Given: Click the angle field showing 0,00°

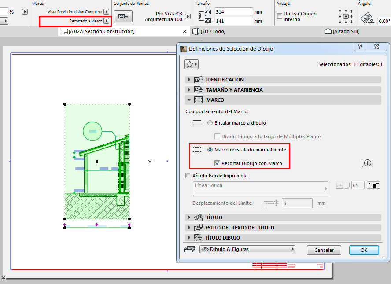Looking at the screenshot, I should (384, 21).
